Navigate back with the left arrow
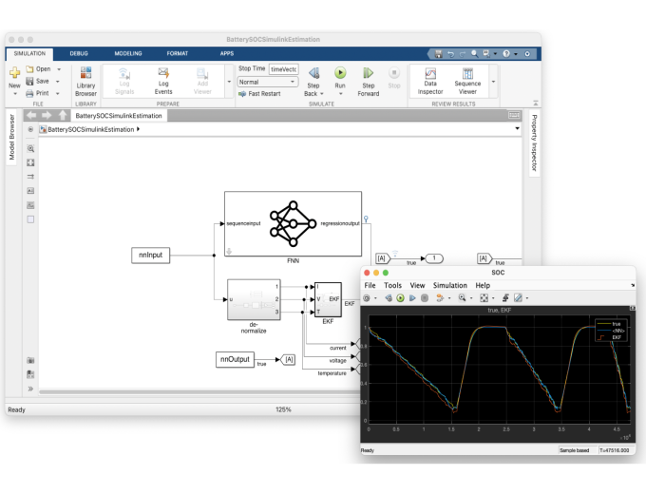Screen dimensions: 646x494 (x=31, y=115)
